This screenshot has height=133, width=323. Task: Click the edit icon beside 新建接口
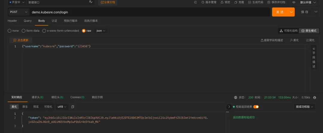(91, 2)
